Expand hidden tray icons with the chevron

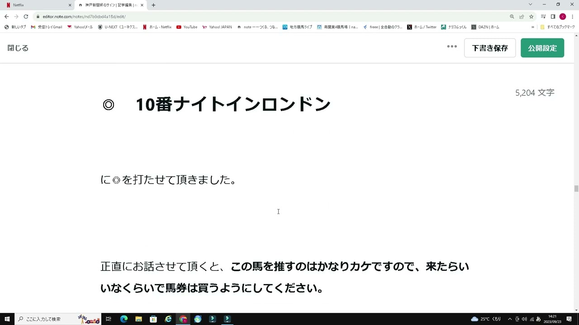tap(510, 319)
